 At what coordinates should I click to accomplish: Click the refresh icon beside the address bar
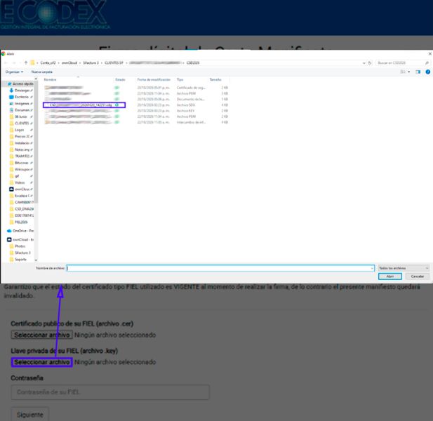coord(369,63)
